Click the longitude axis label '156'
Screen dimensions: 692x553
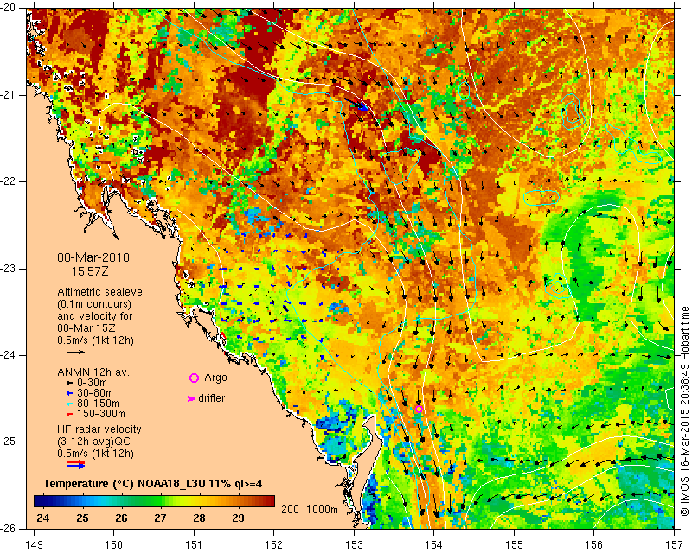(594, 545)
